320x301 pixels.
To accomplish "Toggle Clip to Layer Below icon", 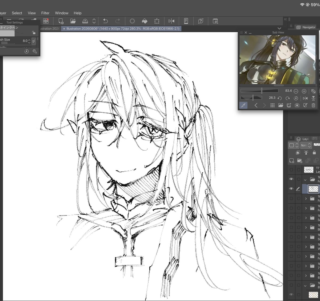I will tap(298, 152).
